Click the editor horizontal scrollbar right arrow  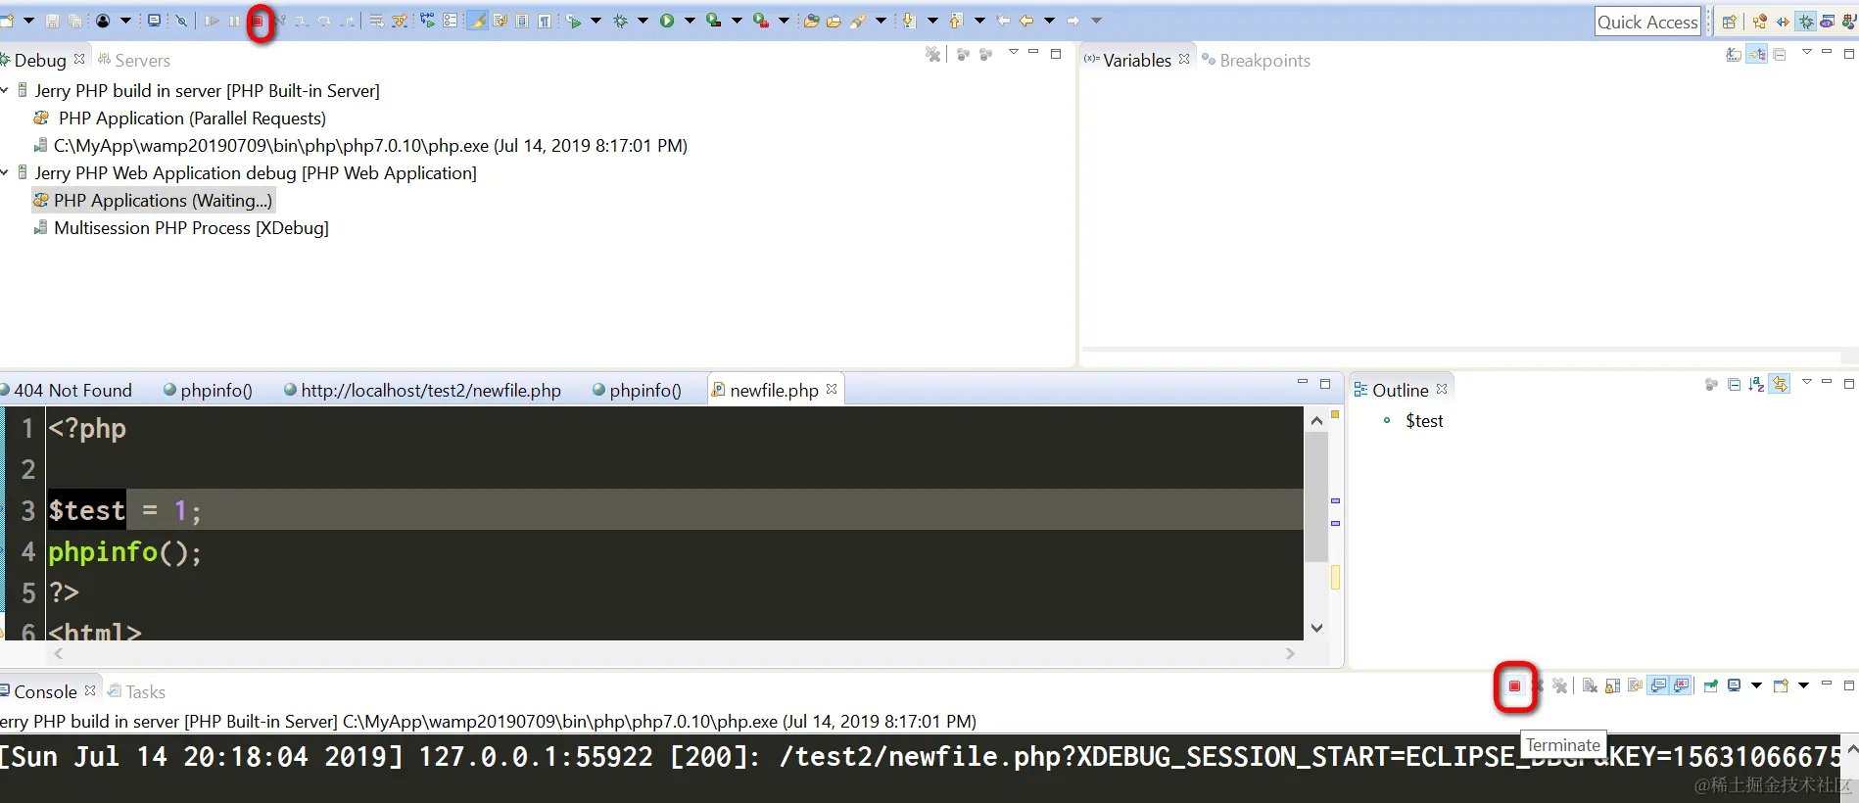coord(1290,653)
